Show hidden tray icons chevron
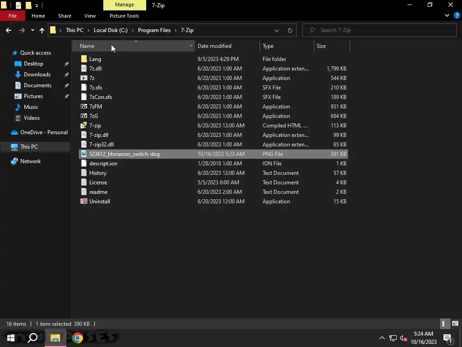This screenshot has width=462, height=347. [382, 338]
